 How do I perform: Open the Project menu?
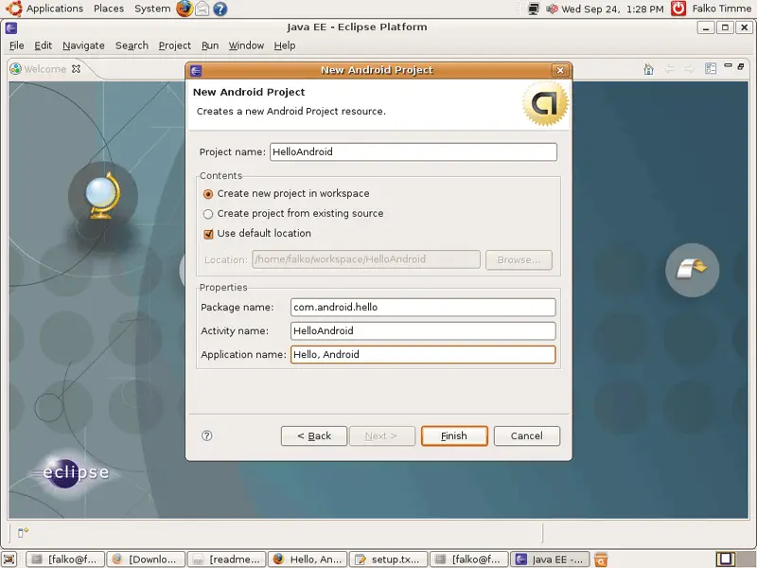click(175, 45)
